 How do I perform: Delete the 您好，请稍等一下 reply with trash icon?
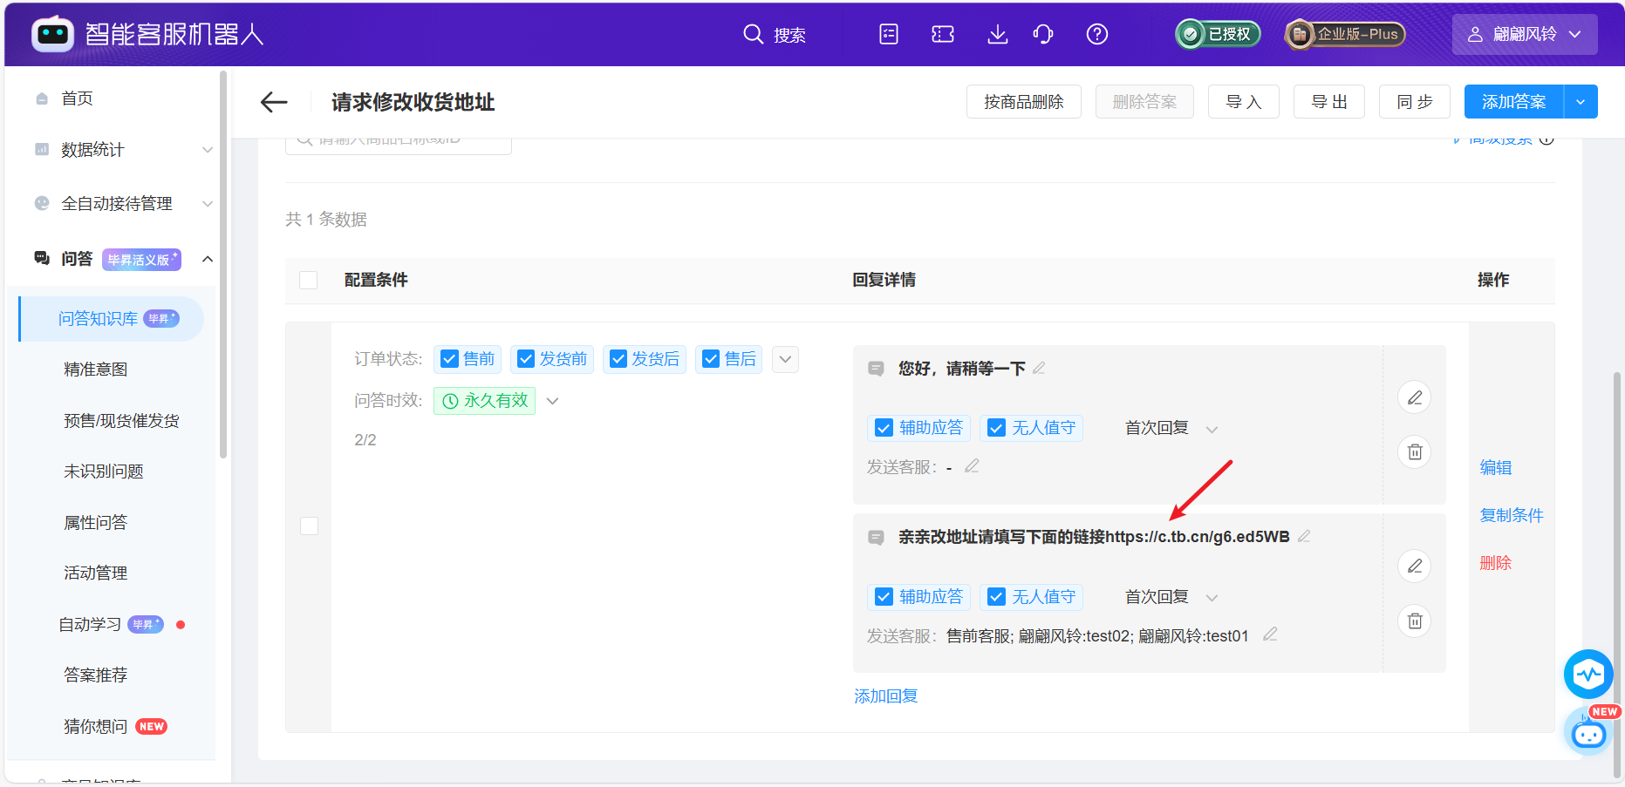[1415, 451]
